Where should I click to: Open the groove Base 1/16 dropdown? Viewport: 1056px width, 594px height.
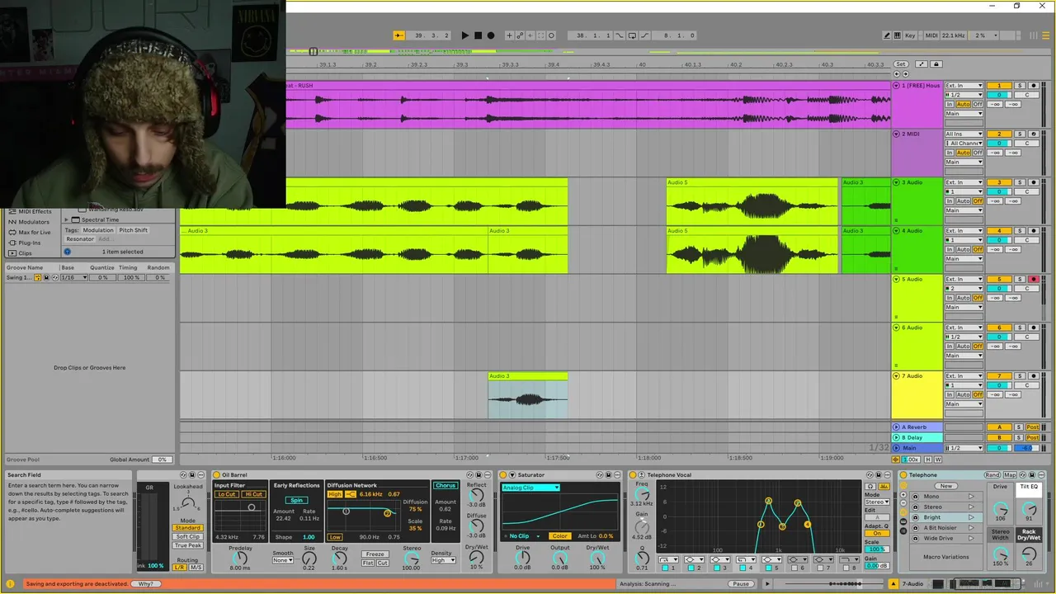(x=74, y=277)
